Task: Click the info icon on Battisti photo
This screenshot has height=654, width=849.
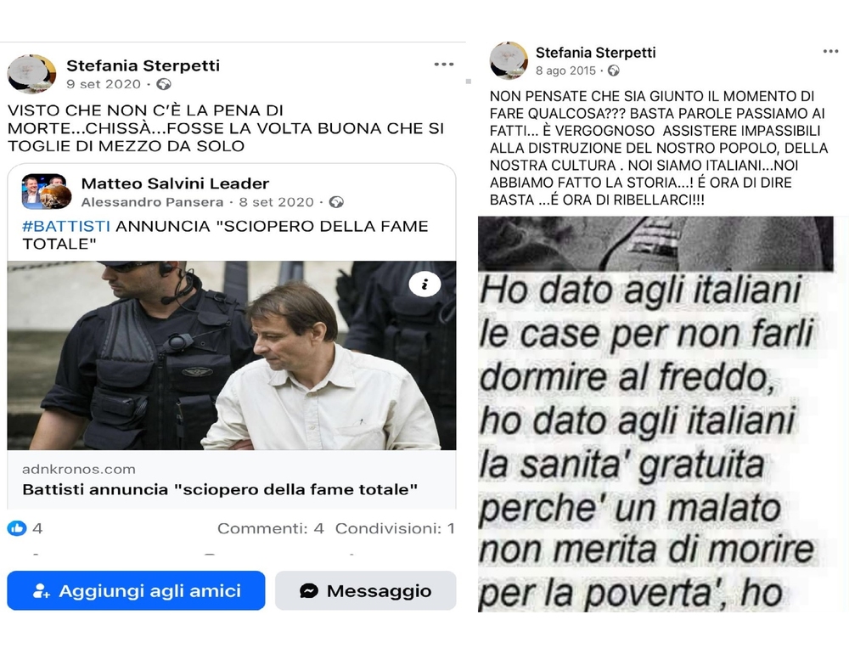Action: pos(424,284)
